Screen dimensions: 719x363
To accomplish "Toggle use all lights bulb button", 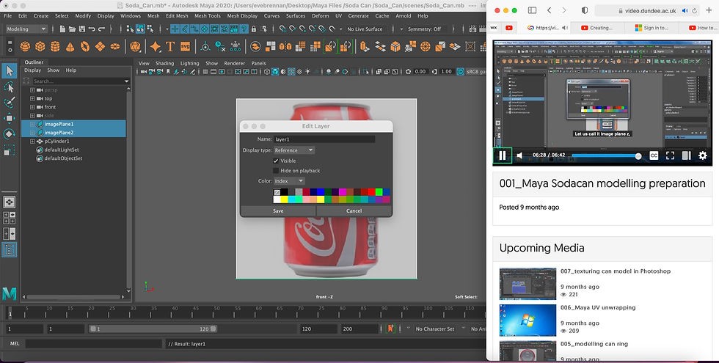I will (x=307, y=72).
